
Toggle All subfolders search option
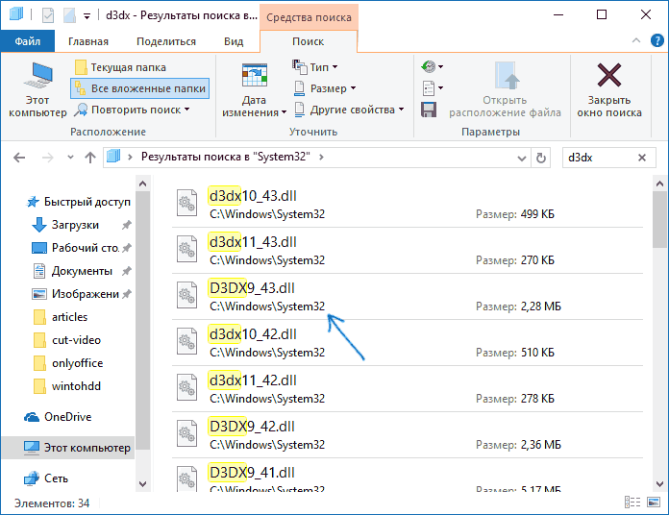tap(140, 88)
